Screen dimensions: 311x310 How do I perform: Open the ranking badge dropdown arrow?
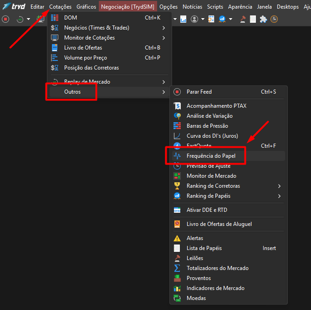(x=231, y=19)
